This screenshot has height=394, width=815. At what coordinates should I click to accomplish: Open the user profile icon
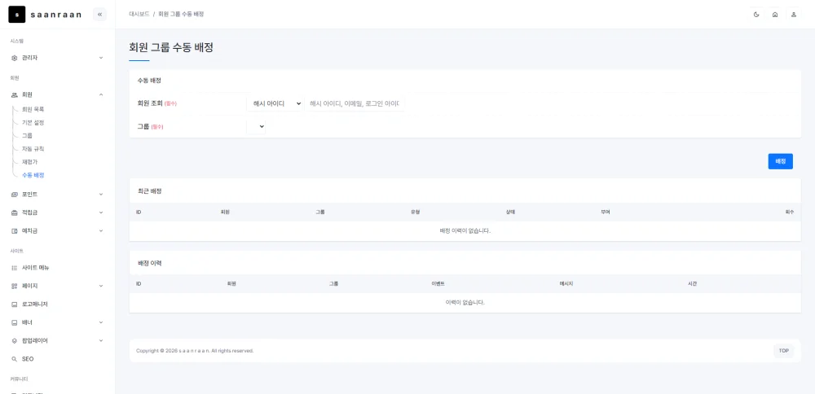pyautogui.click(x=794, y=15)
